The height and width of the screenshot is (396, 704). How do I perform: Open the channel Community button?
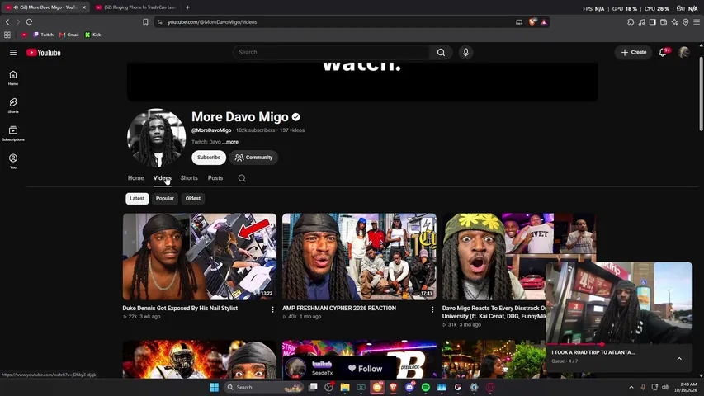pos(253,158)
